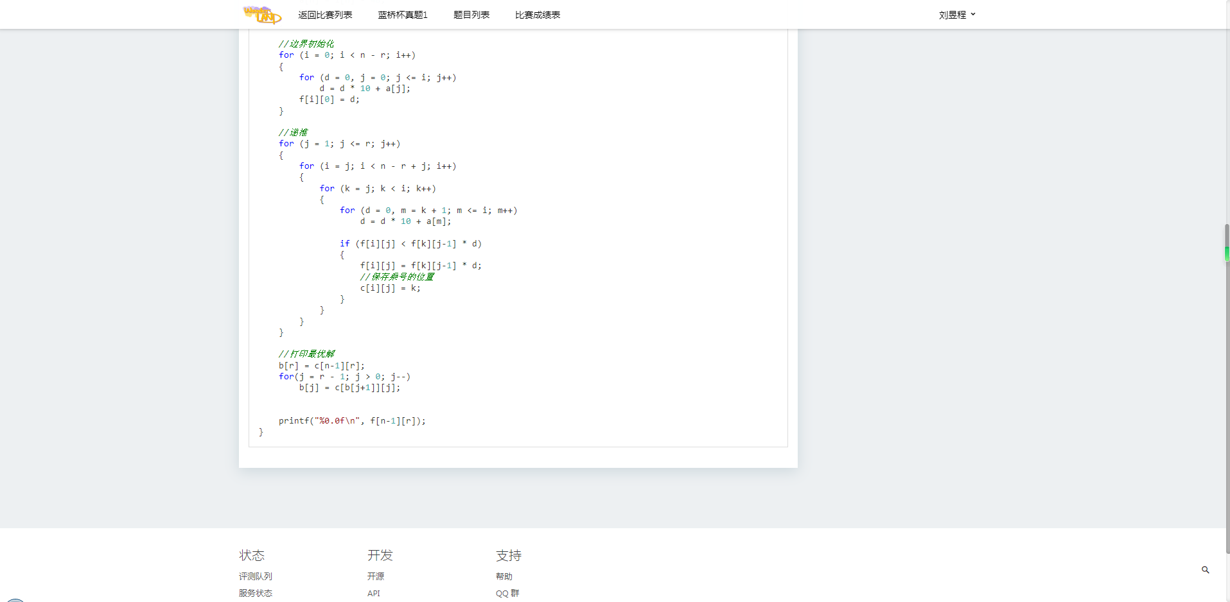This screenshot has height=602, width=1230.
Task: Open the 评测队列 footer link
Action: (255, 576)
